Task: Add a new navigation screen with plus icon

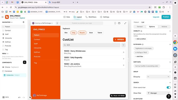Action: click(x=23, y=22)
